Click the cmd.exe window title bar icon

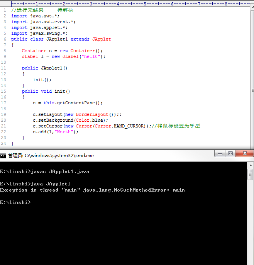3,156
